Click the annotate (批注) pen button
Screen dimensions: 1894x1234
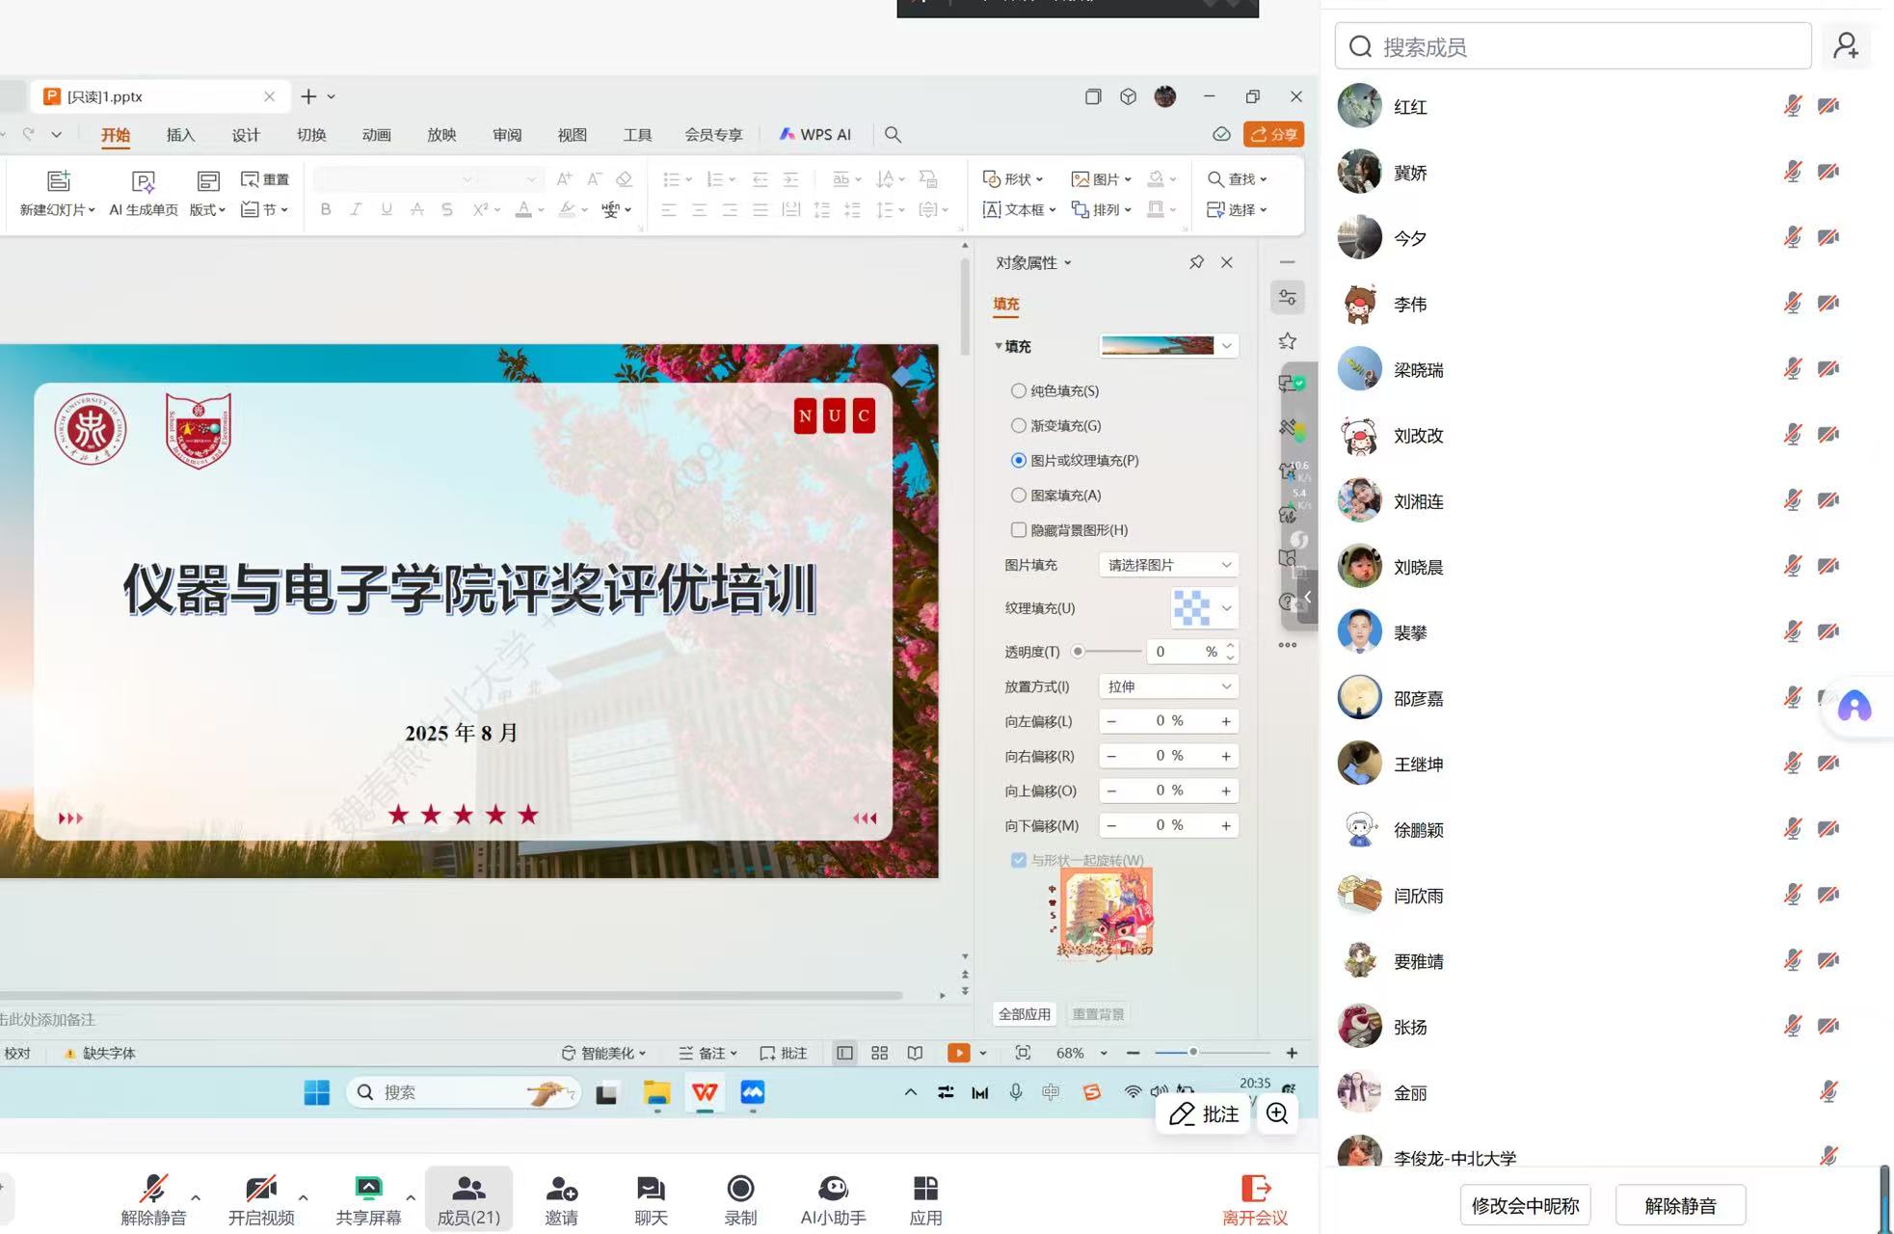click(x=1203, y=1114)
